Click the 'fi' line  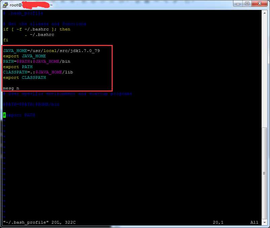click(5, 40)
